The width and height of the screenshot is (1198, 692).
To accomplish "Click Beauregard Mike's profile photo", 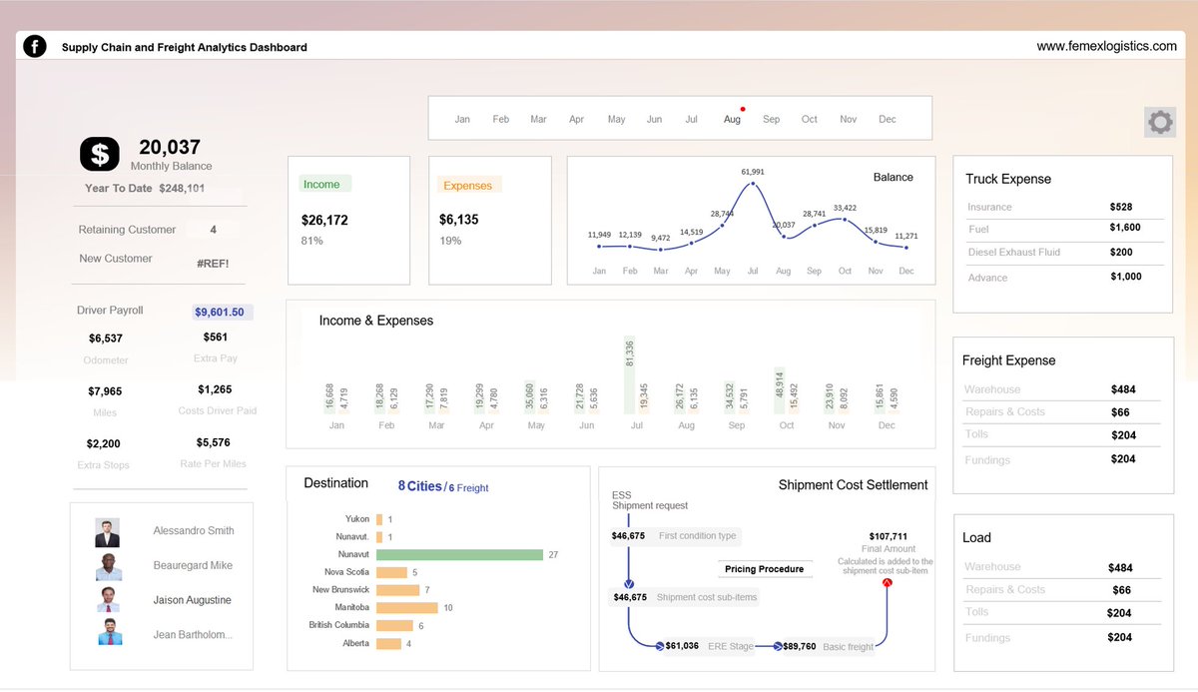I will pos(109,565).
